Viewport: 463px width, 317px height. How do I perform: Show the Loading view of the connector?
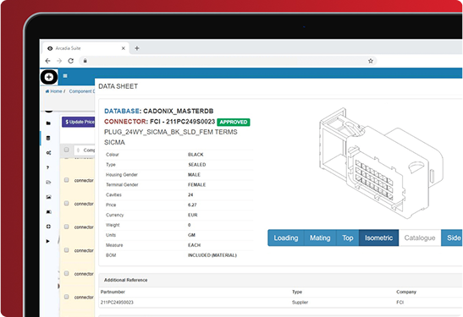pos(286,238)
